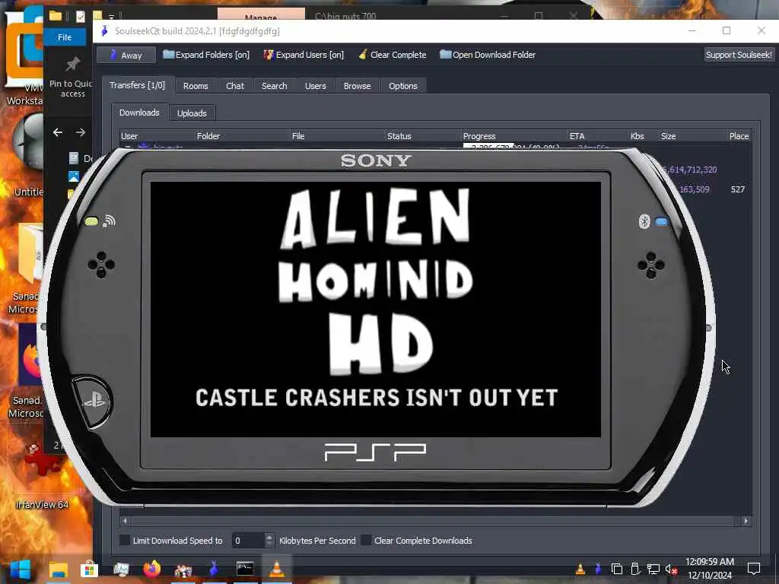Image resolution: width=779 pixels, height=584 pixels.
Task: Sort transfers by Kbs column
Action: (644, 136)
